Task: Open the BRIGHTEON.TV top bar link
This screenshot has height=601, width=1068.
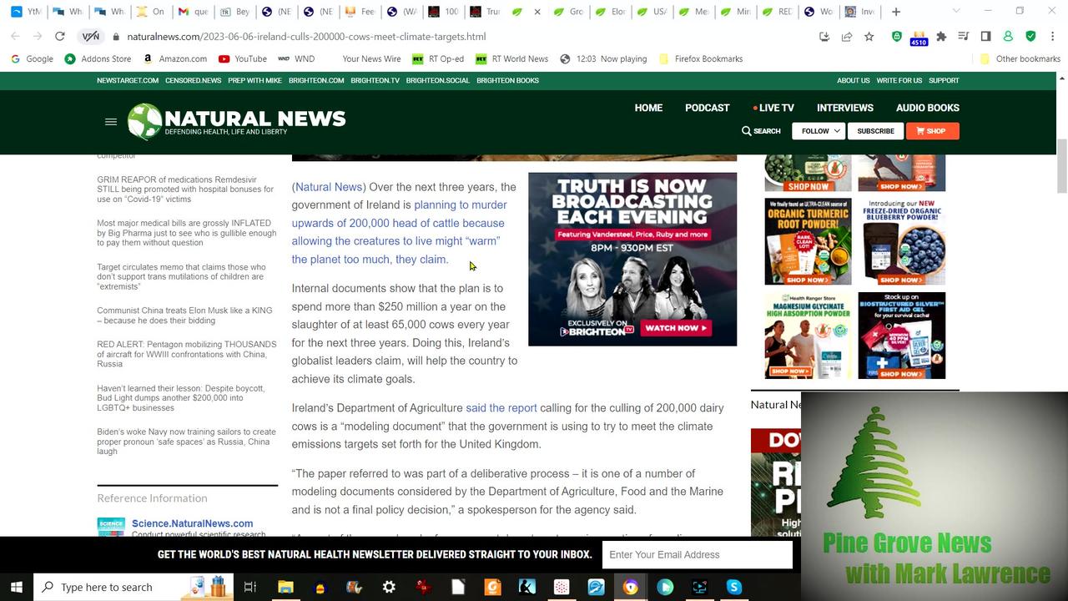Action: [375, 80]
